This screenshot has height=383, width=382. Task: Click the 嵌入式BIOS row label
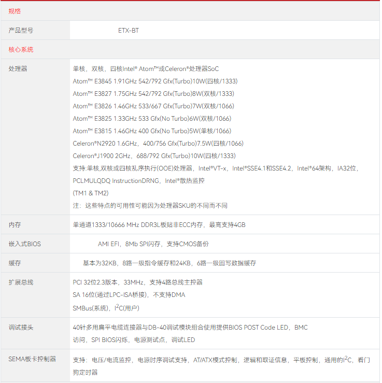pyautogui.click(x=24, y=244)
